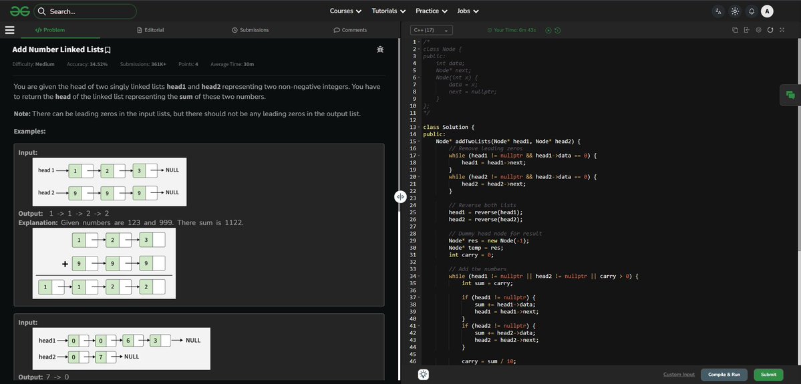This screenshot has width=801, height=384.
Task: Switch to the Submissions tab
Action: coord(251,30)
